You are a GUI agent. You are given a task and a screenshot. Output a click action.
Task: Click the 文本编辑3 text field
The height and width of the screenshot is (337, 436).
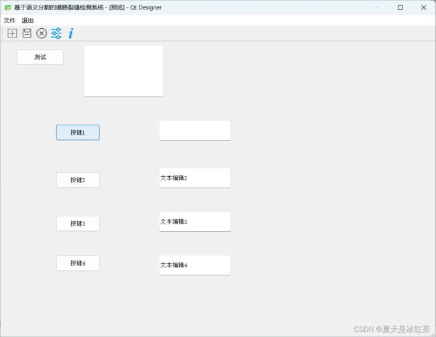[x=195, y=222]
